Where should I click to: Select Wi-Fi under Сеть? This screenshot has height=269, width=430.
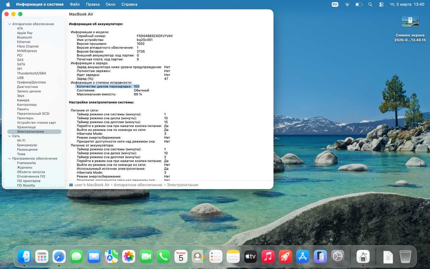pos(21,141)
